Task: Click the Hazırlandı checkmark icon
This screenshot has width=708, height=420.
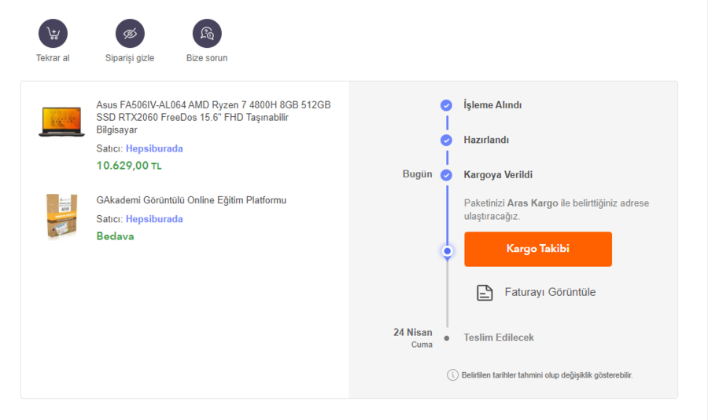Action: click(x=446, y=140)
